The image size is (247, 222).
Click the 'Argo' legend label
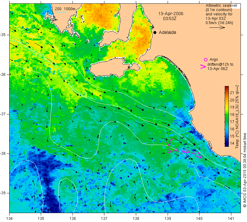[x=214, y=60]
